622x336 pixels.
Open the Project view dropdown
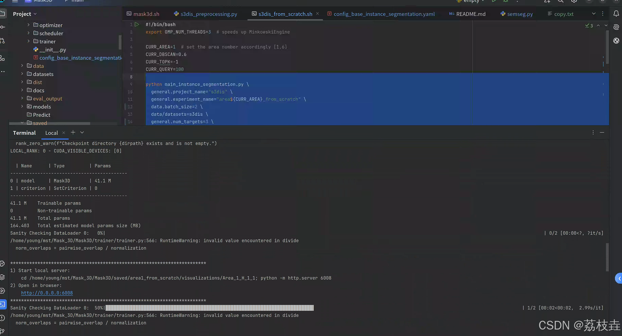(x=35, y=14)
